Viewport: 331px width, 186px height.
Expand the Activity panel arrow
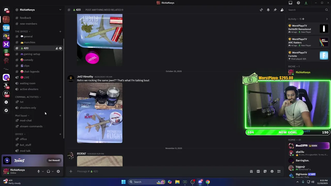[x=327, y=19]
